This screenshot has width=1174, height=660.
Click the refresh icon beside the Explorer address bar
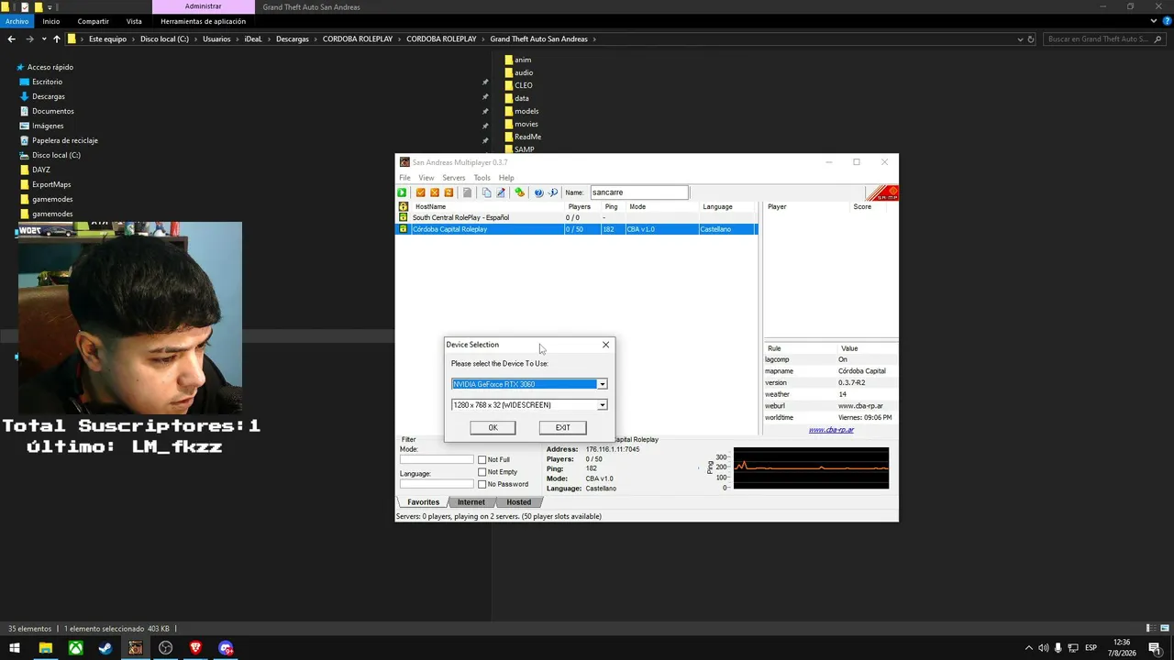[x=1031, y=39]
